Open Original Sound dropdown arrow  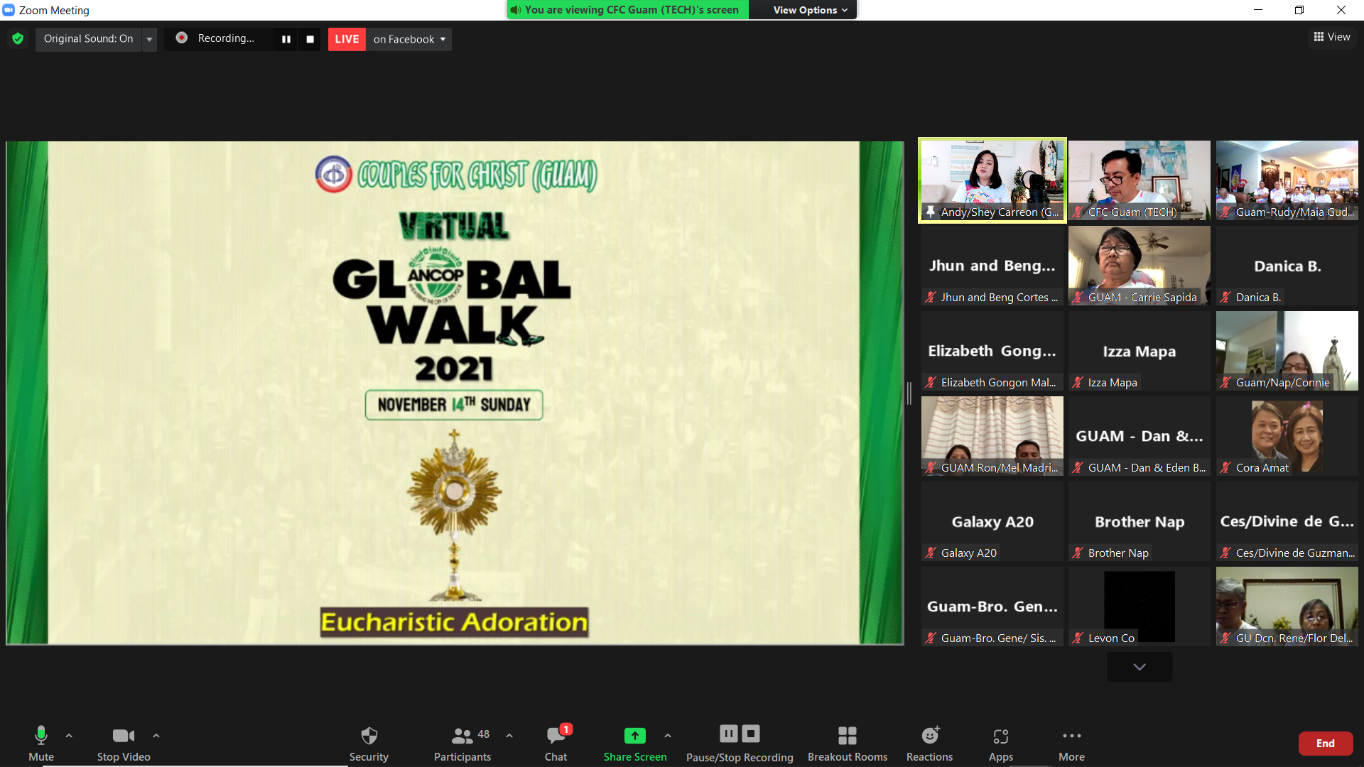click(x=149, y=39)
